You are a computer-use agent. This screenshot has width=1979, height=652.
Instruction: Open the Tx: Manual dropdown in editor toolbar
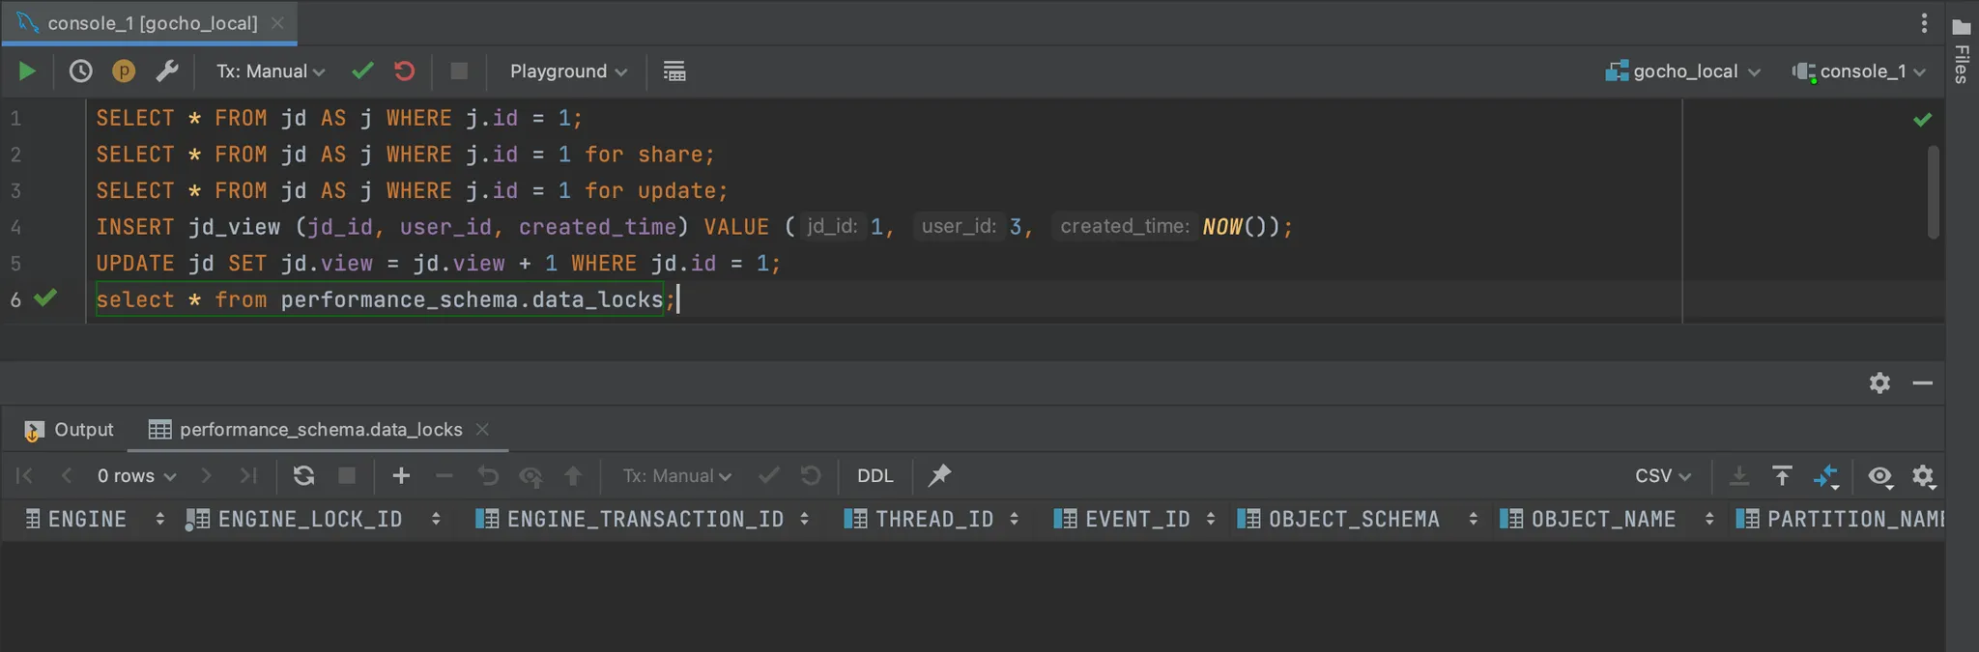pos(271,71)
